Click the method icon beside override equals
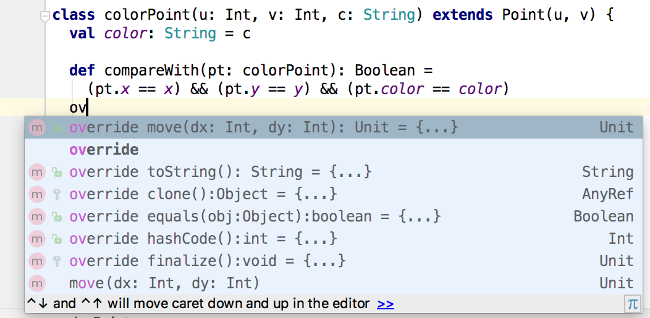 pos(38,217)
